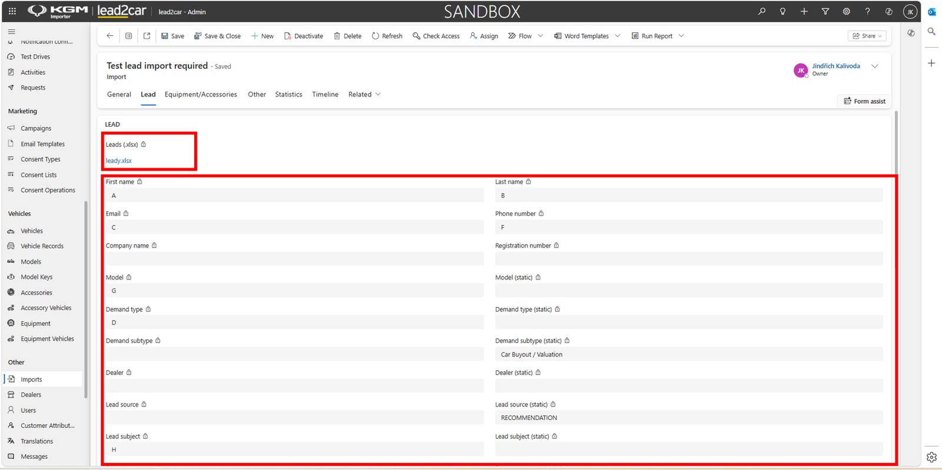
Task: Click the Form assist button
Action: tap(864, 101)
